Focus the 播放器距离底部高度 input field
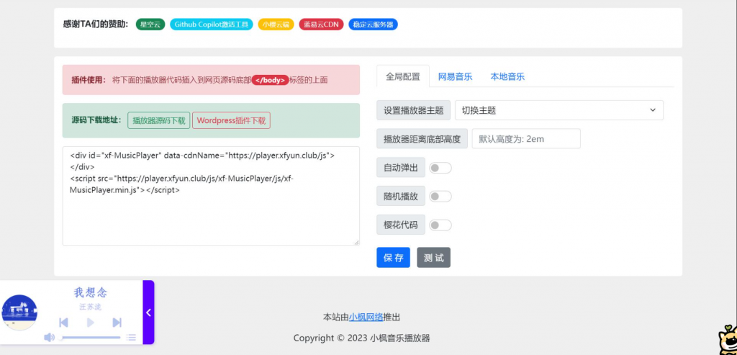 tap(526, 139)
